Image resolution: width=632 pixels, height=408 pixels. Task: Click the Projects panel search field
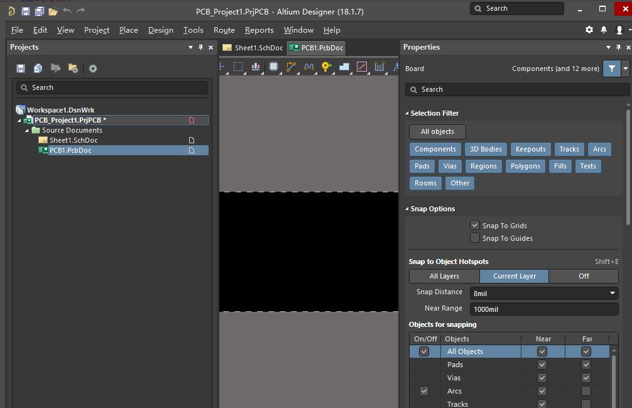pos(112,87)
